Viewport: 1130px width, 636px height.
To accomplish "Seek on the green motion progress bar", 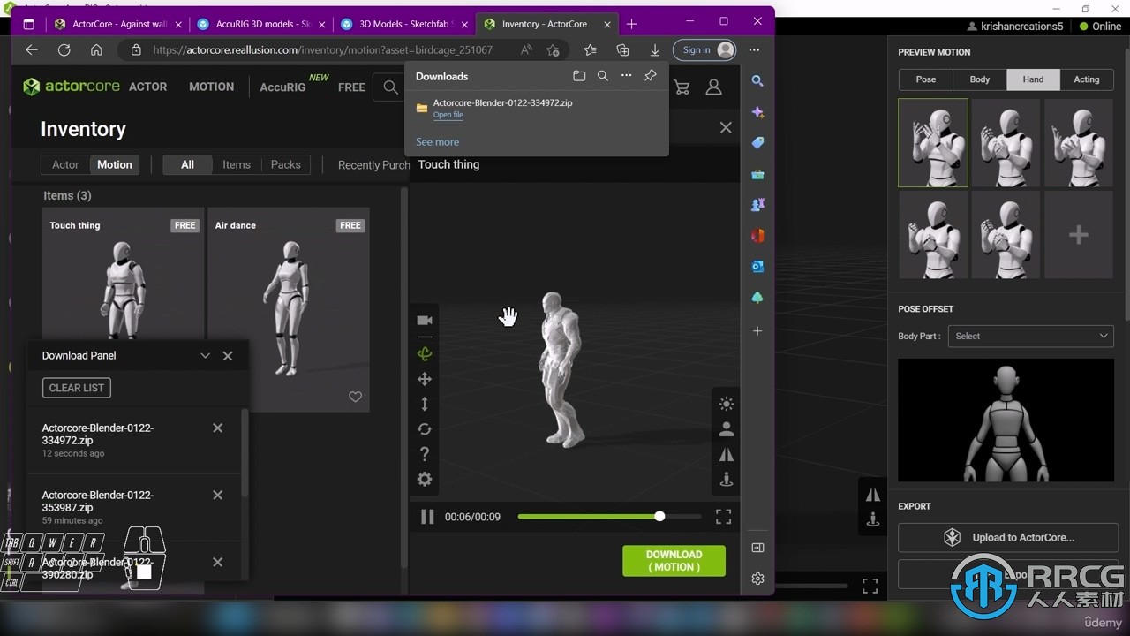I will (x=609, y=517).
